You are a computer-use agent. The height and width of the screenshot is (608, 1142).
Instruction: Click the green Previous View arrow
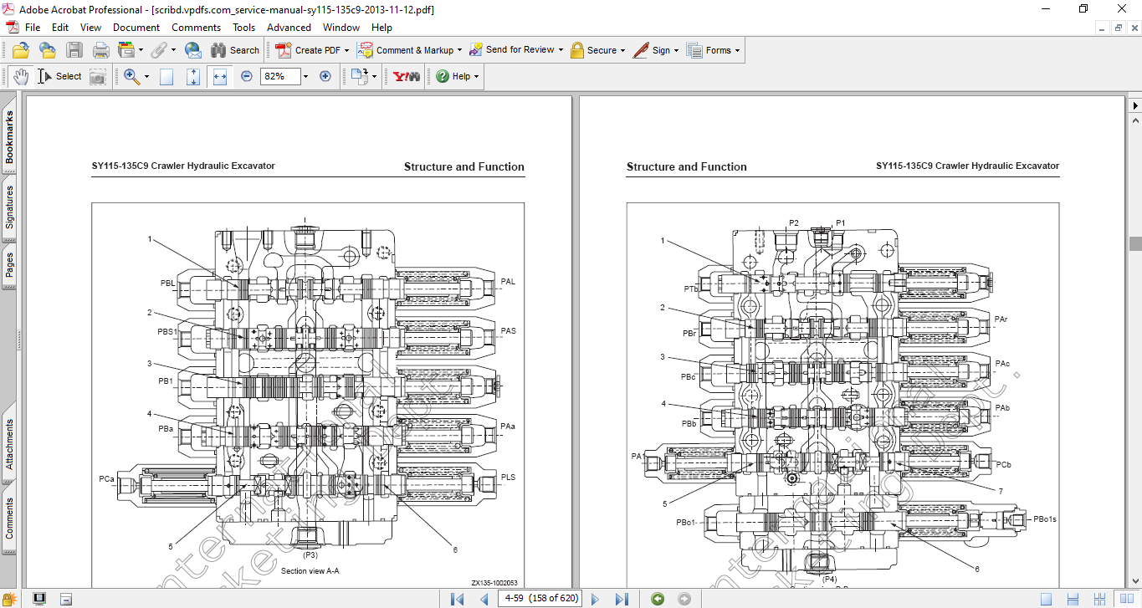tap(658, 599)
